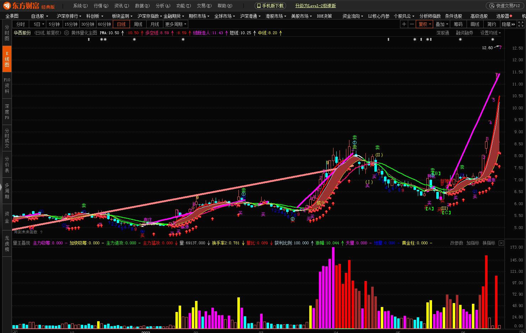Toggle the 筹码 chip distribution display

[x=458, y=24]
